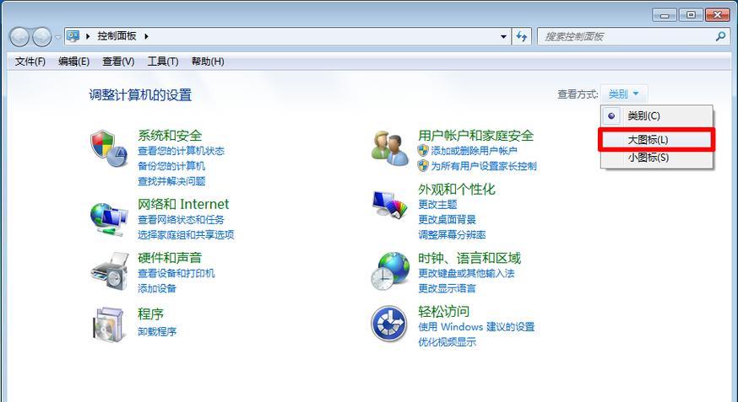Open the Network and Internet globe icon

pyautogui.click(x=109, y=219)
